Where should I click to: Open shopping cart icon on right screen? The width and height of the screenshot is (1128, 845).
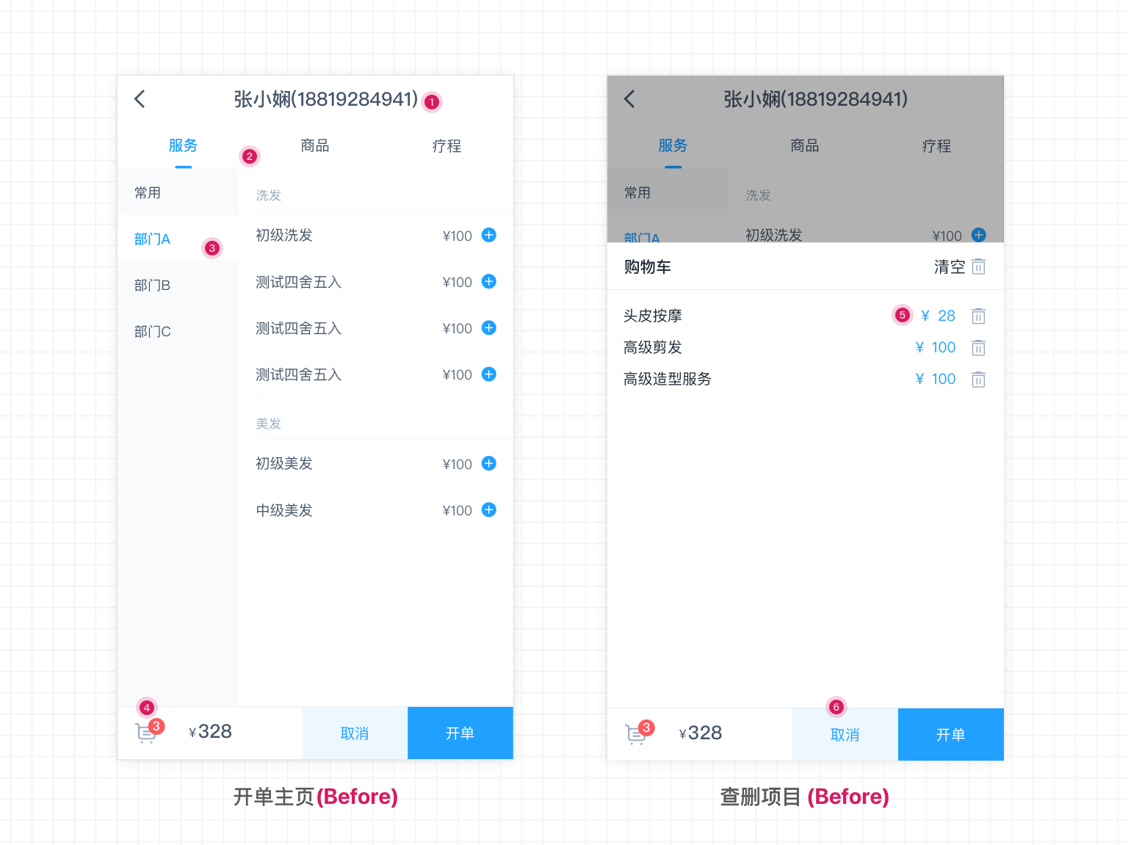pos(636,734)
